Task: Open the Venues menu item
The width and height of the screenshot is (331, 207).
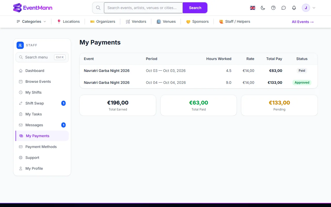Action: click(x=166, y=21)
